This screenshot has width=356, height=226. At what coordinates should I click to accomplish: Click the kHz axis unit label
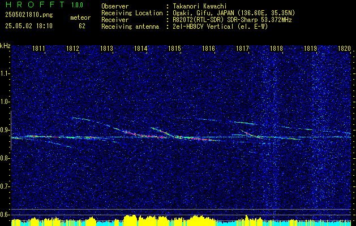tap(5, 46)
